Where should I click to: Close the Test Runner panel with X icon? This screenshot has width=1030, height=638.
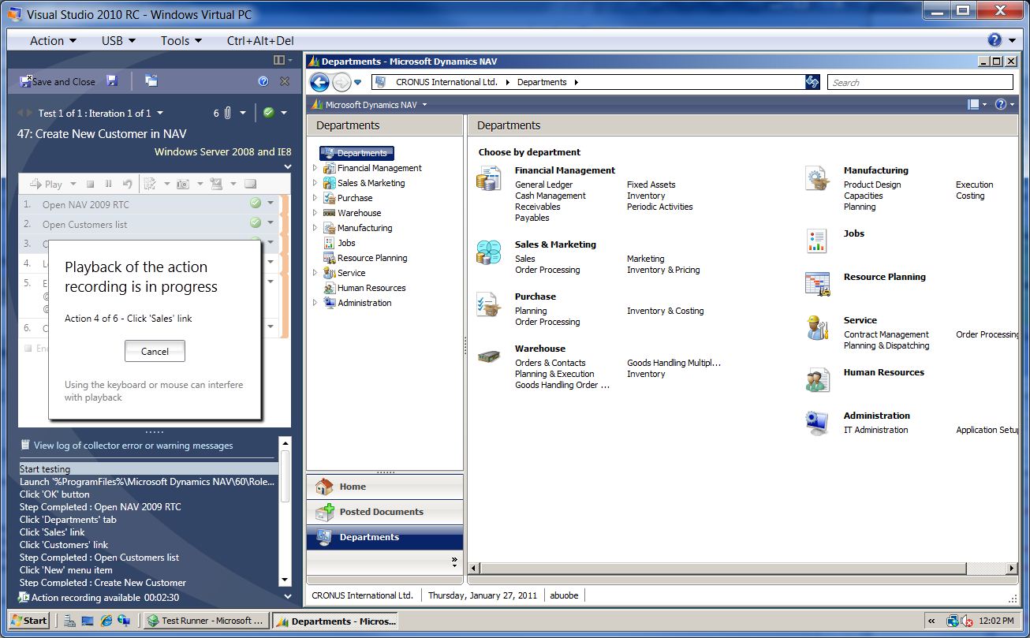(x=285, y=81)
